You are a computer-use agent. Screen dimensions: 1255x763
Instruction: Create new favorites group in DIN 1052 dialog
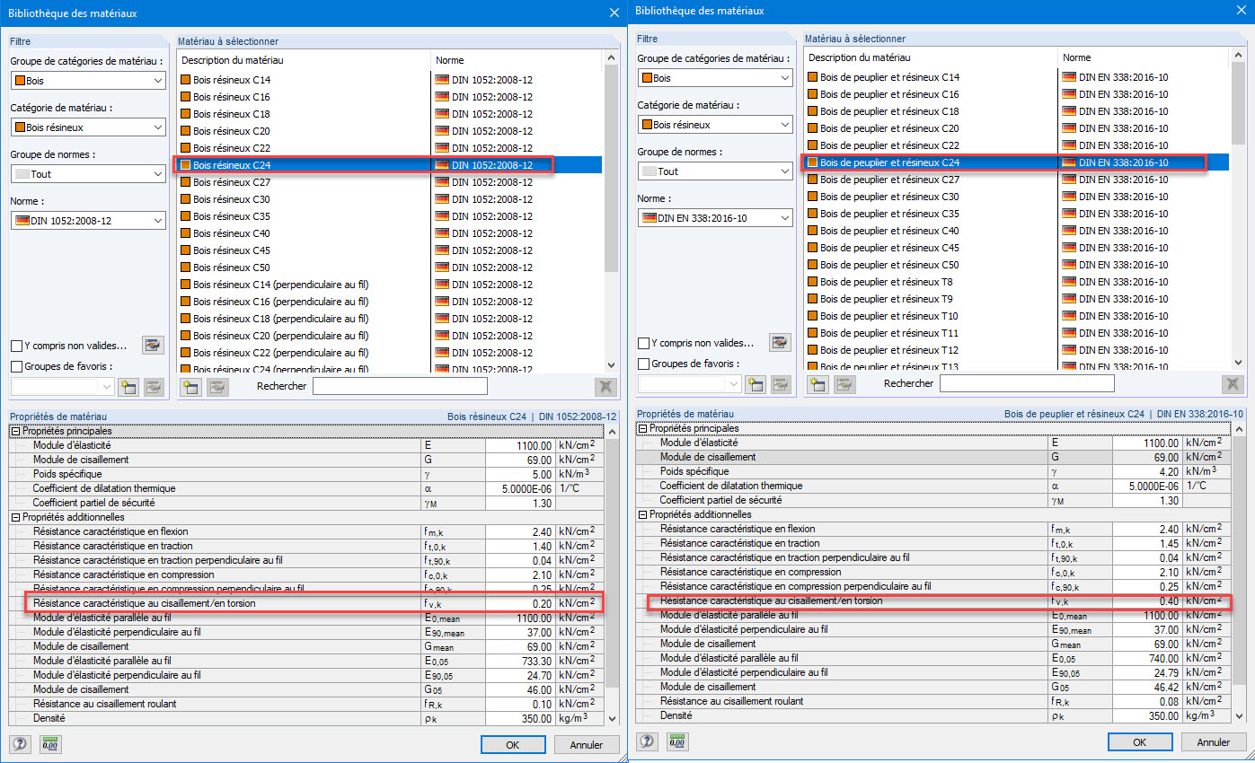coord(128,387)
